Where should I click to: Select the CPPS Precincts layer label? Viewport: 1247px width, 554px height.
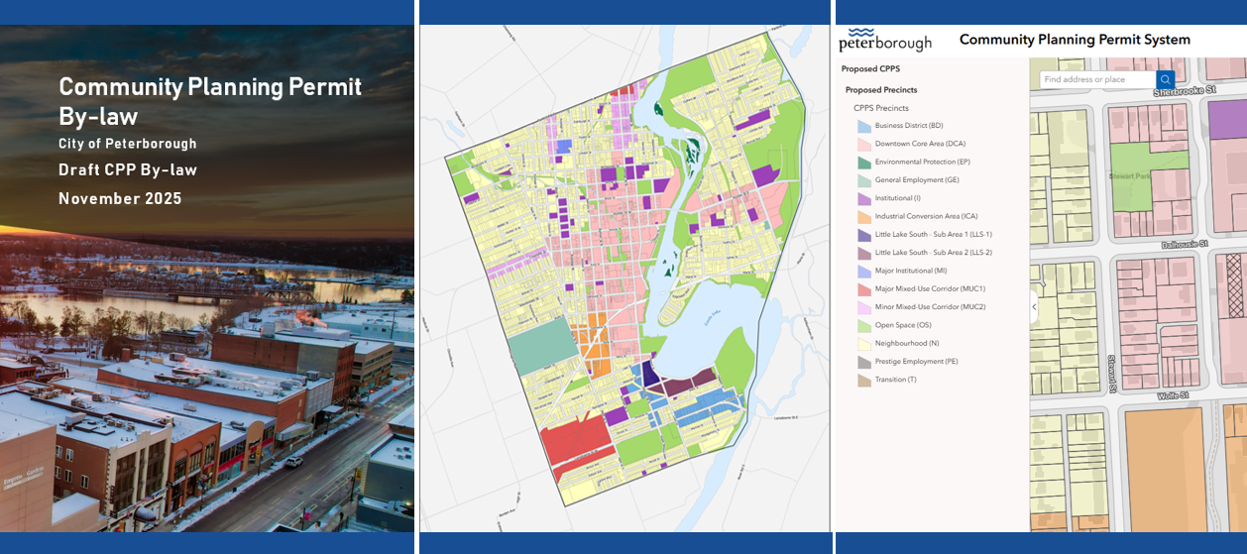[880, 108]
